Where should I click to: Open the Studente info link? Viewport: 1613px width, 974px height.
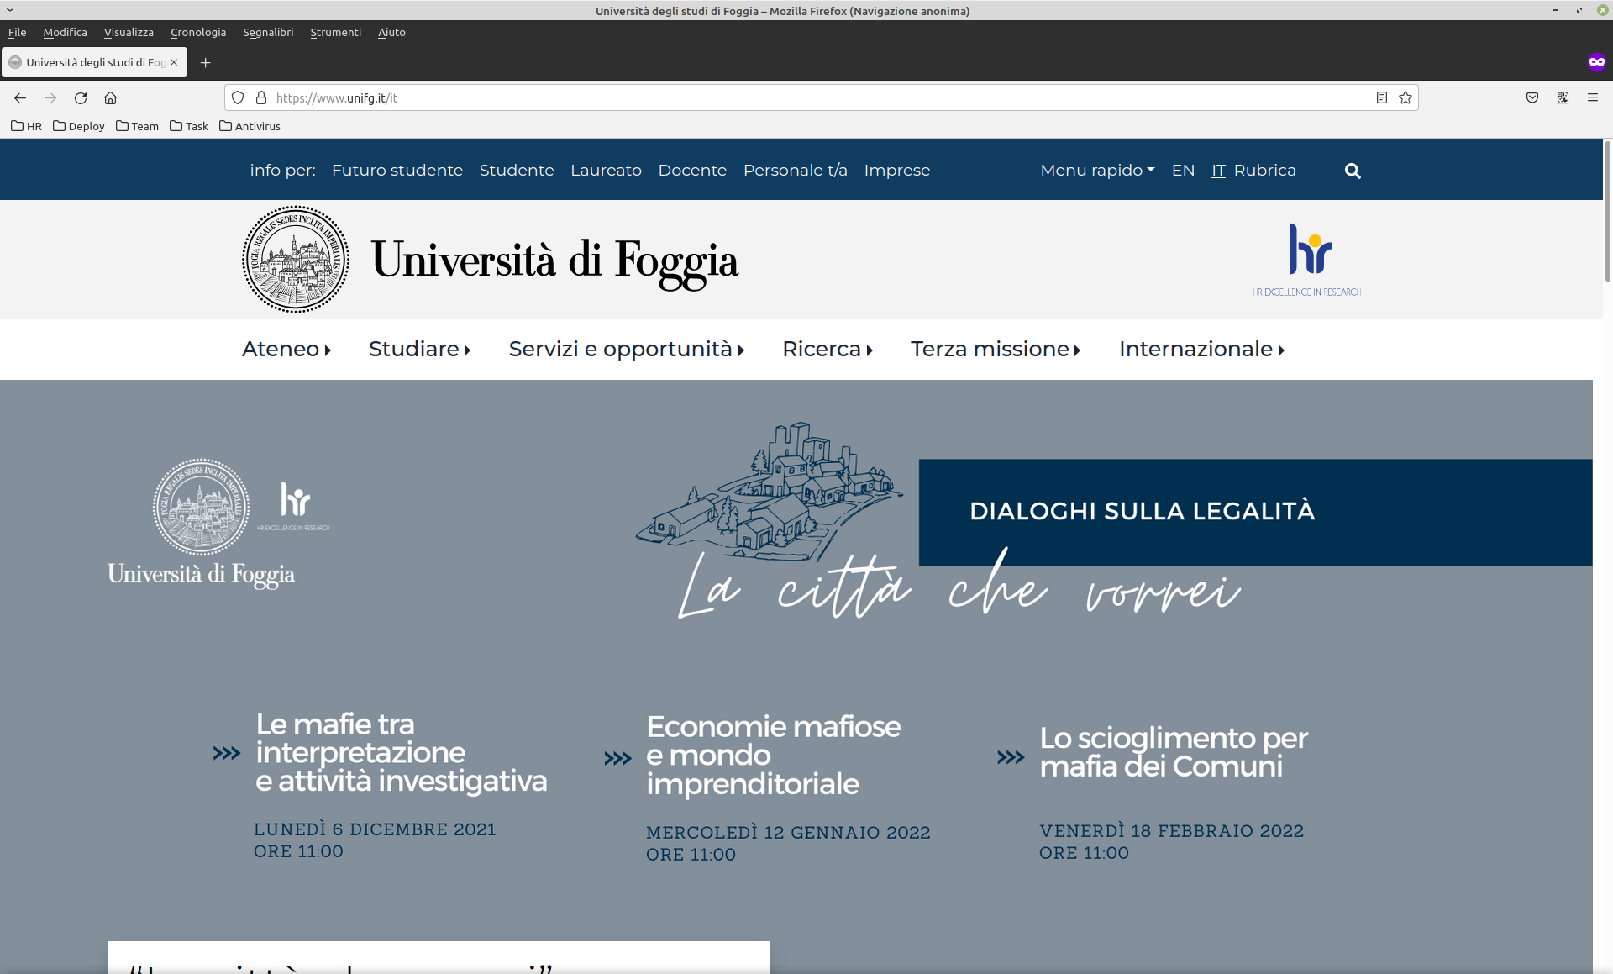(517, 171)
